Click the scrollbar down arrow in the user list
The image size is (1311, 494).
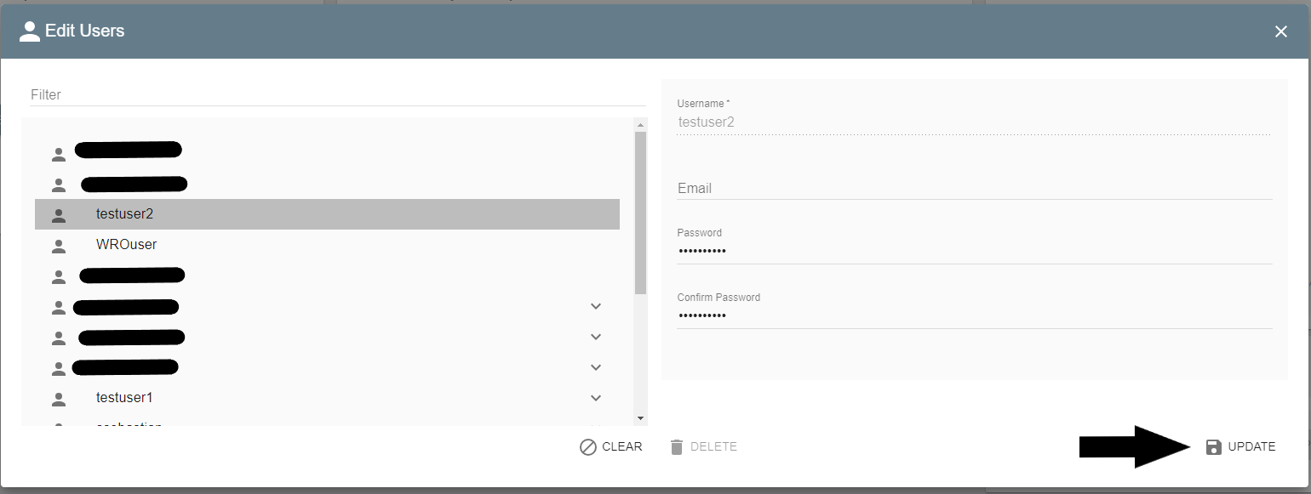640,417
